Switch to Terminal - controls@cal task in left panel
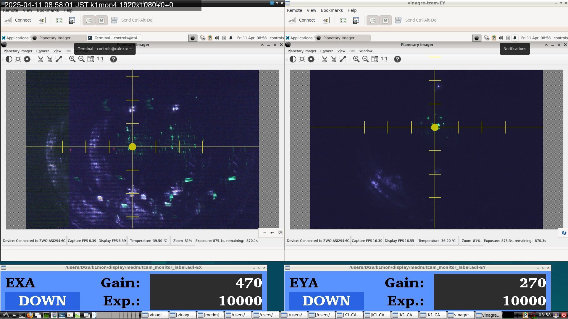Image resolution: width=568 pixels, height=319 pixels. (115, 38)
